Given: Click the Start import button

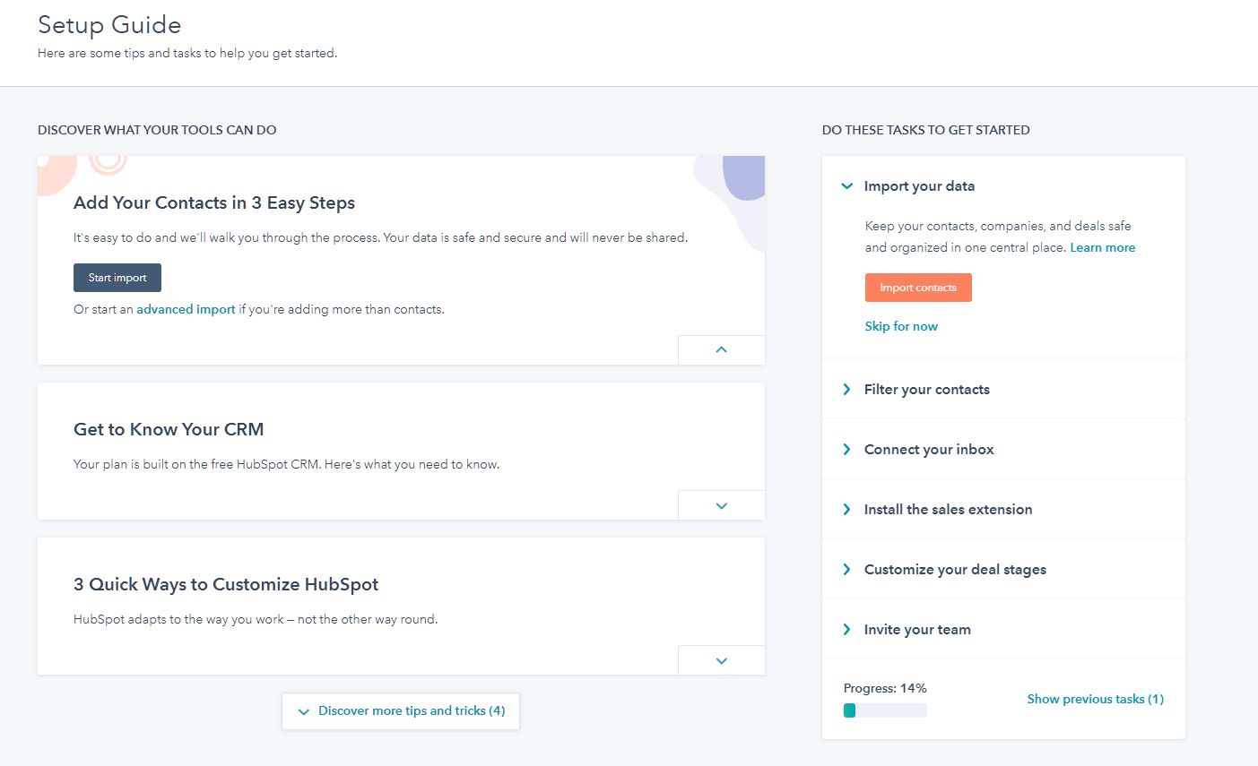Looking at the screenshot, I should tap(117, 278).
